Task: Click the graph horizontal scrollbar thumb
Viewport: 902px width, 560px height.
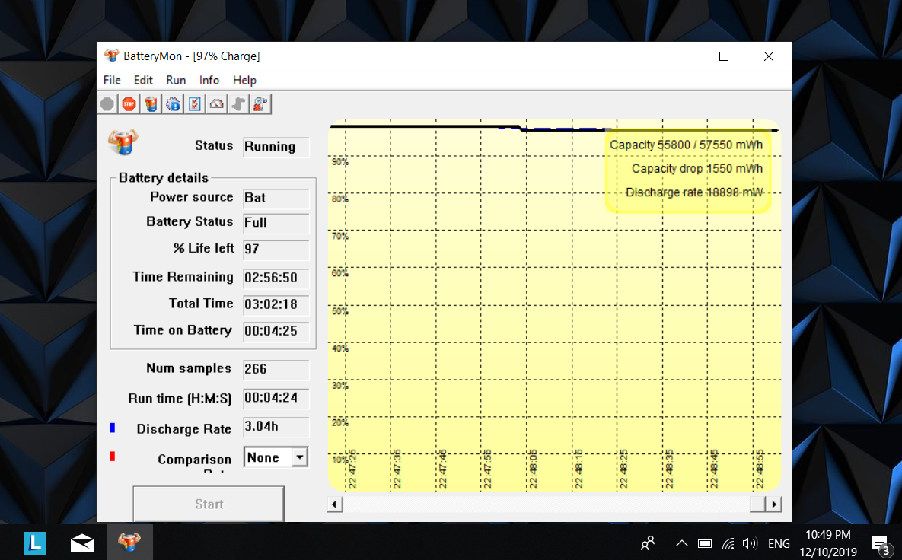Action: click(x=757, y=504)
